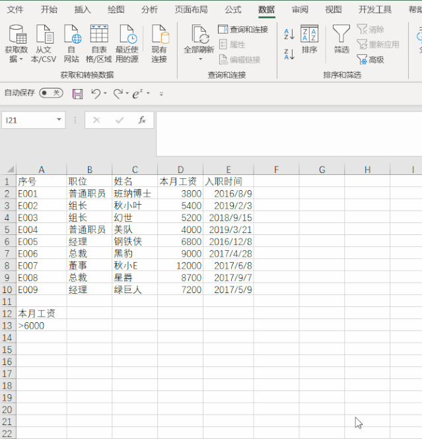
Task: Click 清除 to clear filter
Action: pyautogui.click(x=370, y=30)
